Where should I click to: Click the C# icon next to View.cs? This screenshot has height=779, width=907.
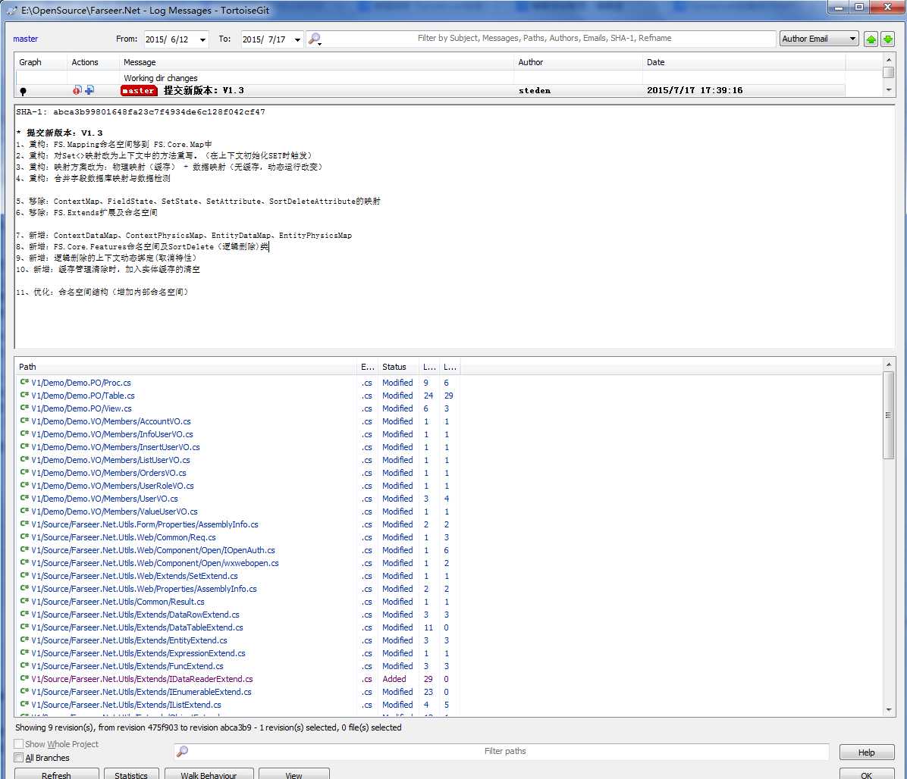24,408
